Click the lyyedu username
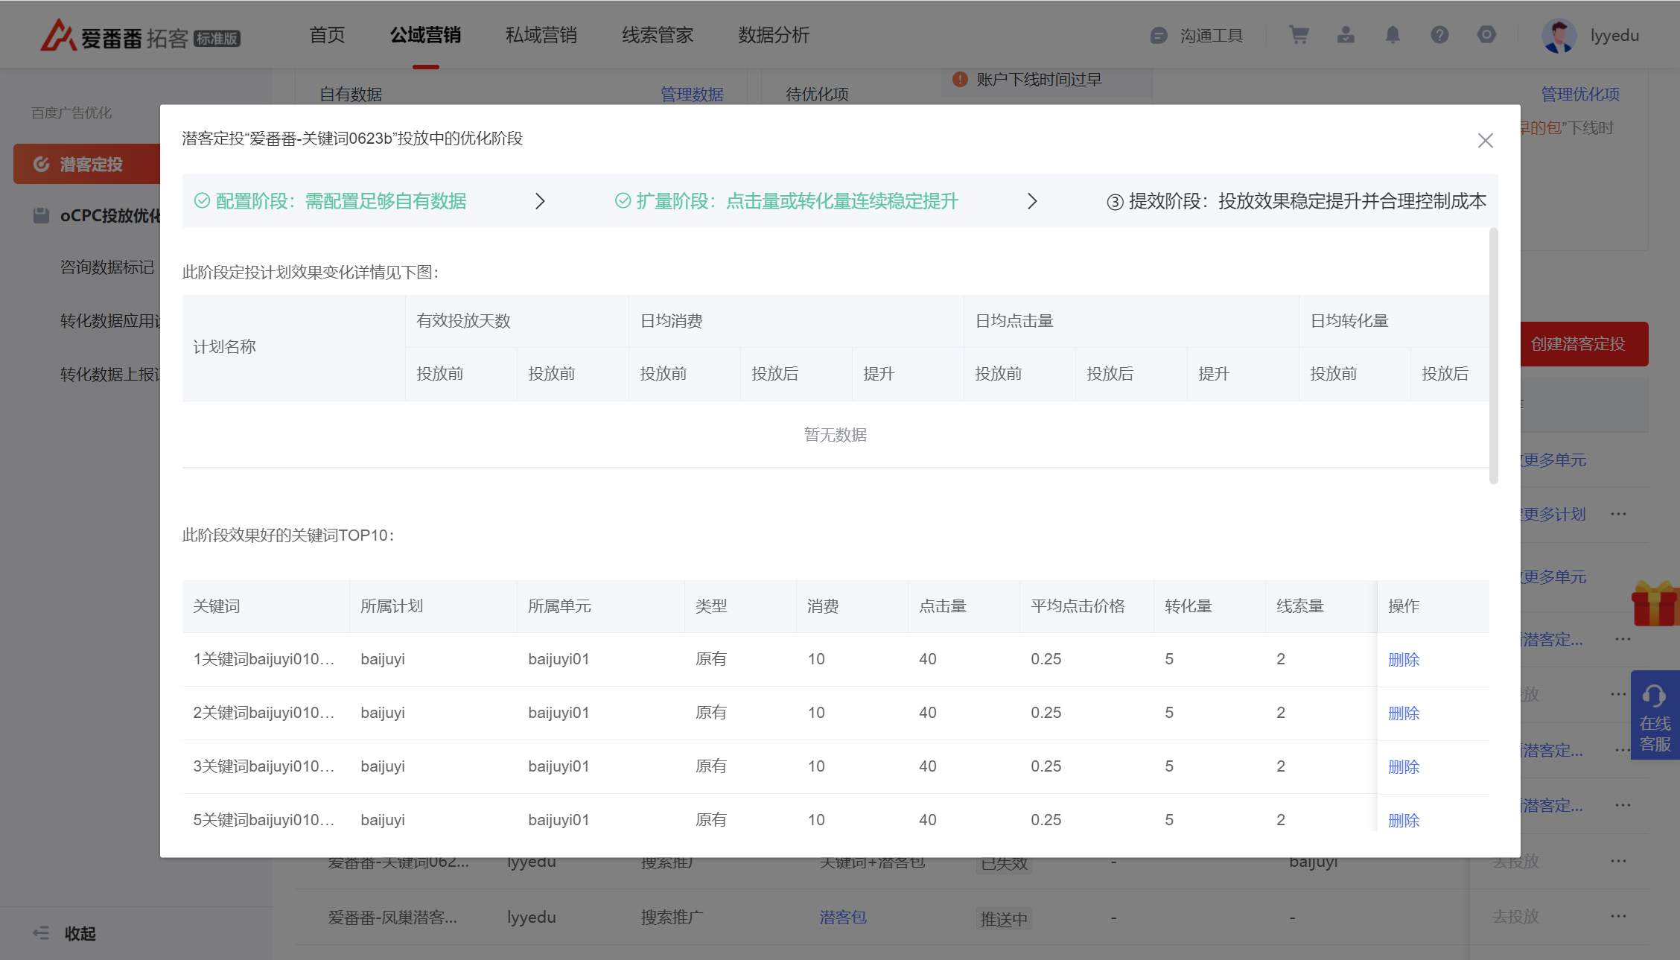The image size is (1680, 960). point(1614,36)
